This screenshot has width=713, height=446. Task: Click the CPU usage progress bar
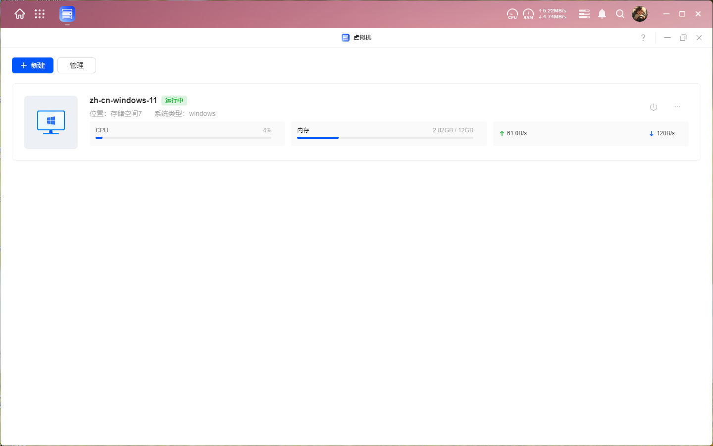click(x=183, y=138)
